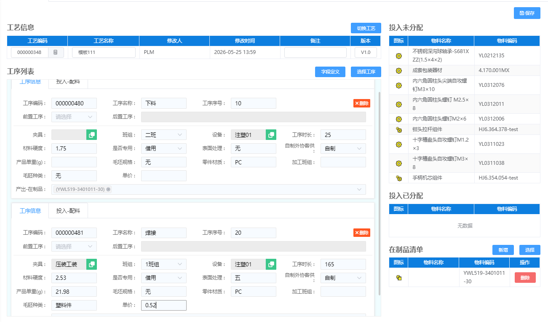Open 前置工序 dropdown in 下料 section
The height and width of the screenshot is (322, 548).
74,117
